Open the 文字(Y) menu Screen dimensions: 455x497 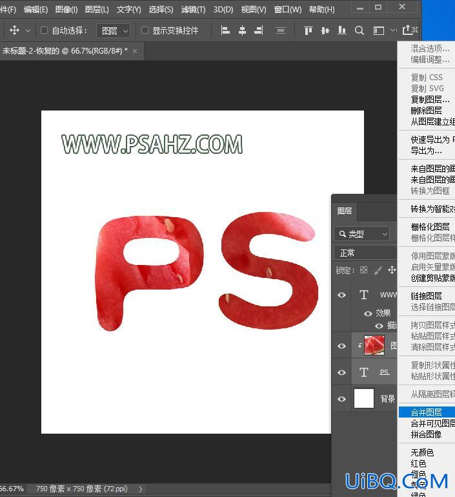tap(129, 10)
